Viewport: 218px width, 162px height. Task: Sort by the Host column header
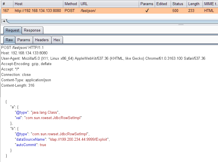pyautogui.click(x=38, y=4)
